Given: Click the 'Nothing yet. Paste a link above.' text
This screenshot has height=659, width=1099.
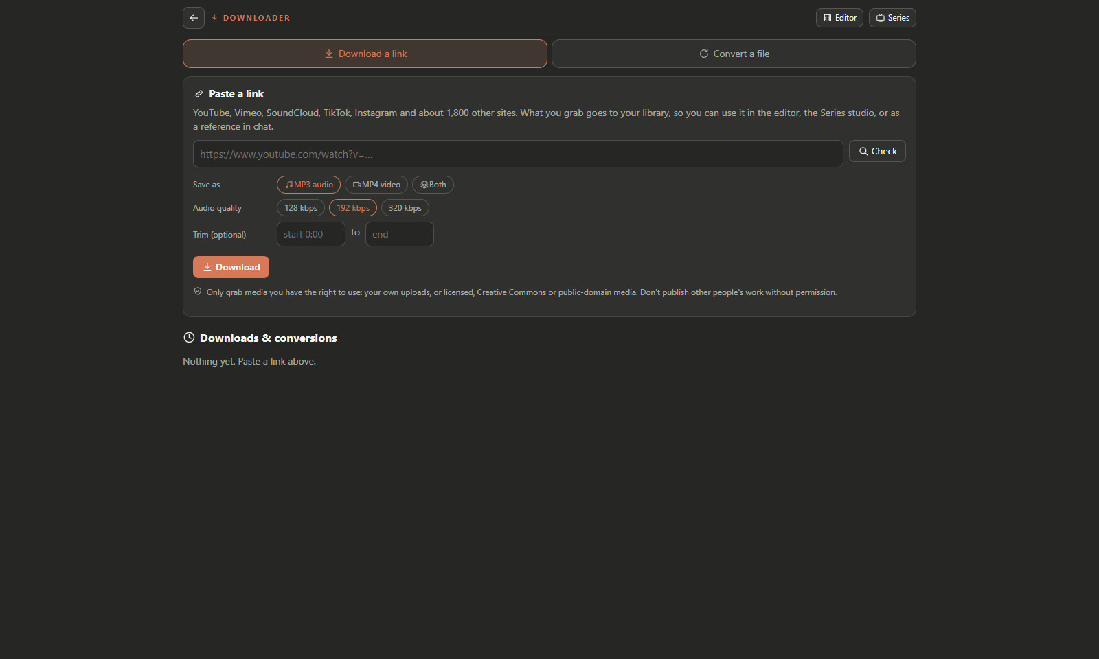Looking at the screenshot, I should (249, 361).
